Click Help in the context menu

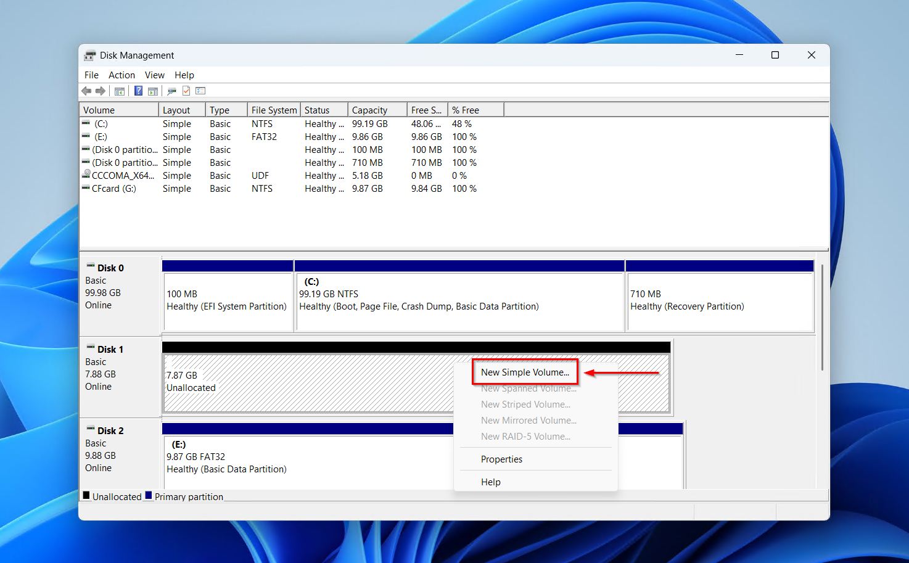pyautogui.click(x=491, y=482)
